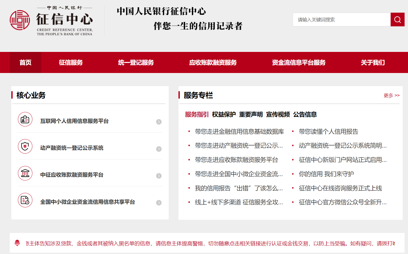Screen dimensions: 408x254
Task: Click the bank building icon for 中征应收账款
Action: (x=25, y=173)
